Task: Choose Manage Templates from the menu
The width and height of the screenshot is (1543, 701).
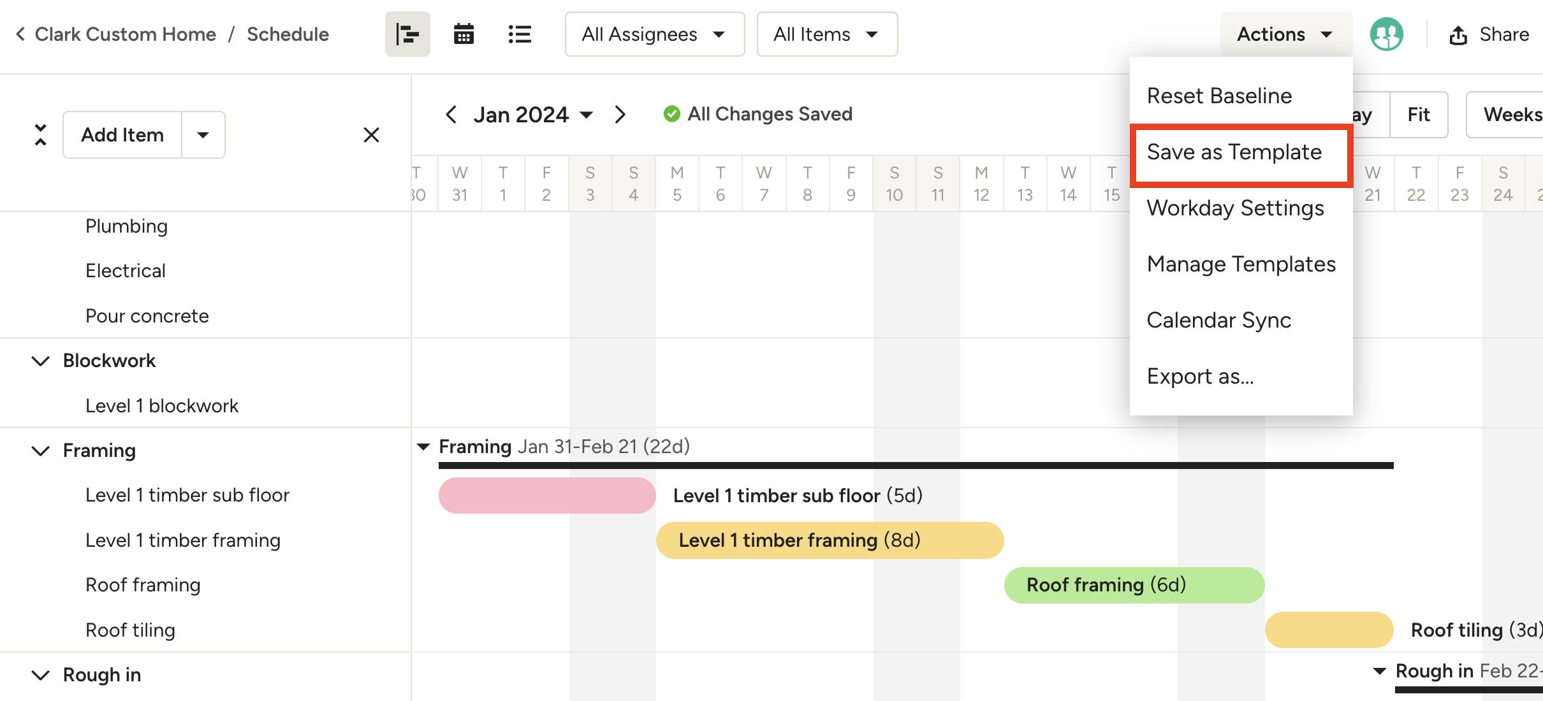Action: (x=1241, y=264)
